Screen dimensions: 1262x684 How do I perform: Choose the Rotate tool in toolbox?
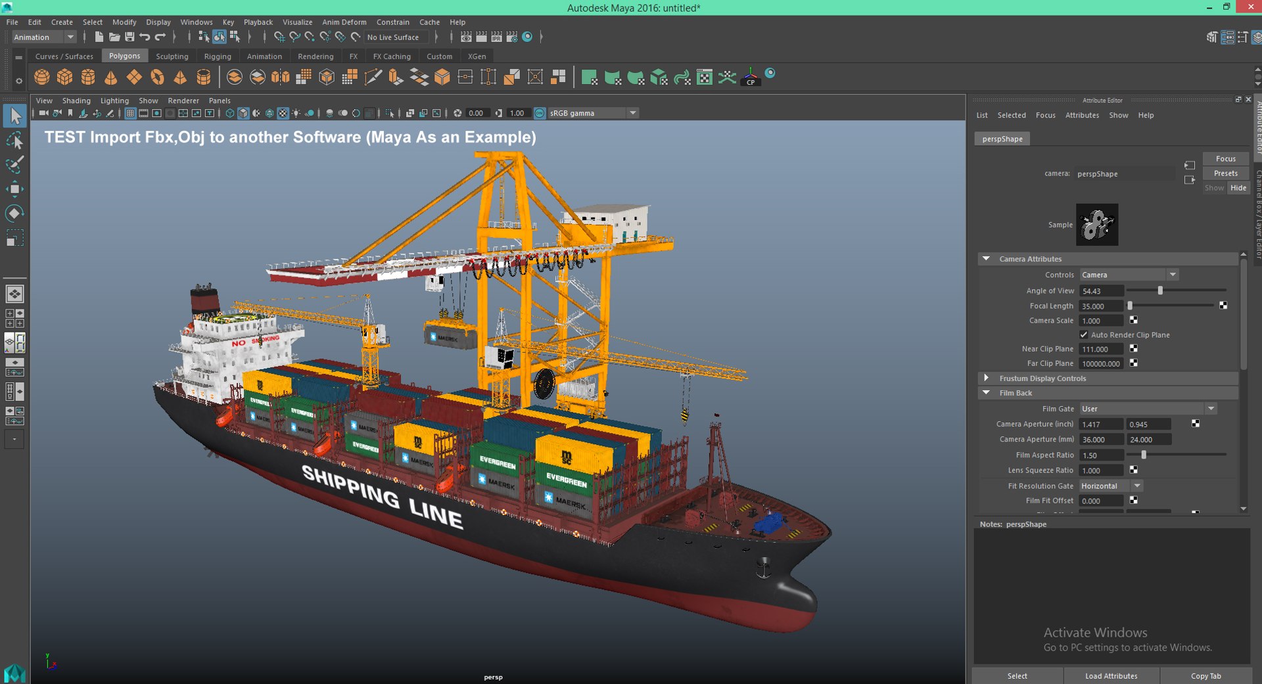click(14, 214)
